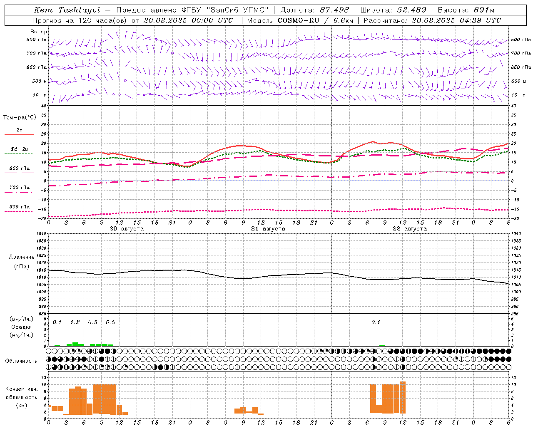Click the Осадки label

pyautogui.click(x=22, y=327)
